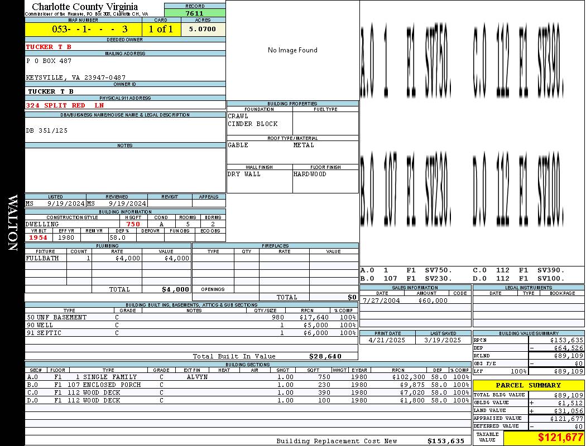Image resolution: width=586 pixels, height=446 pixels.
Task: Click the 91 SEPTIC built-in row
Action: [x=191, y=333]
